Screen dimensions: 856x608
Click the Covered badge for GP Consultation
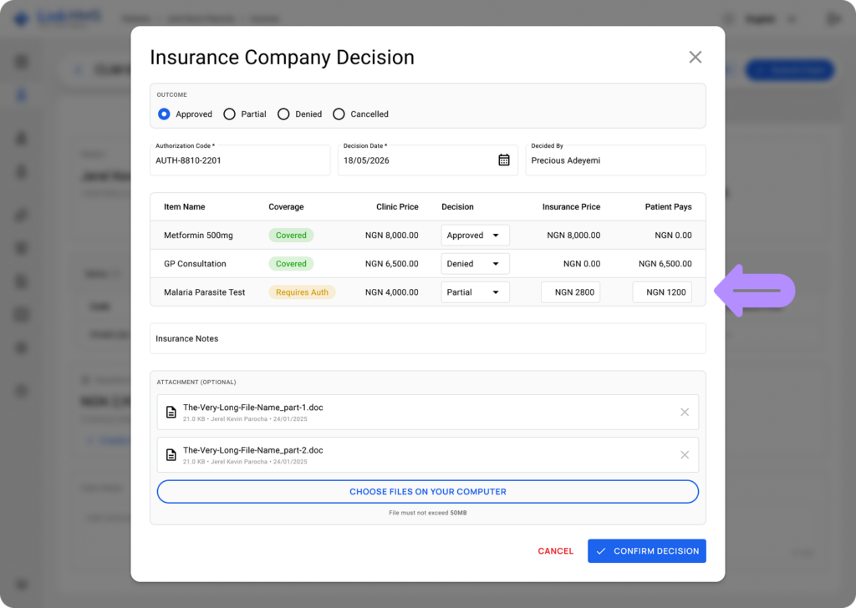click(291, 263)
